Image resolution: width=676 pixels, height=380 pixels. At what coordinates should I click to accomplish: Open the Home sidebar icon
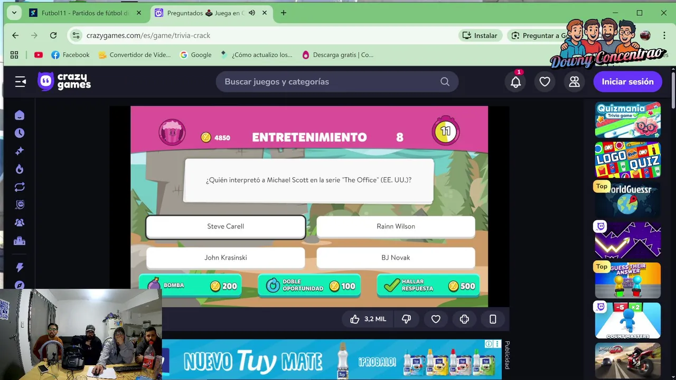pos(20,116)
